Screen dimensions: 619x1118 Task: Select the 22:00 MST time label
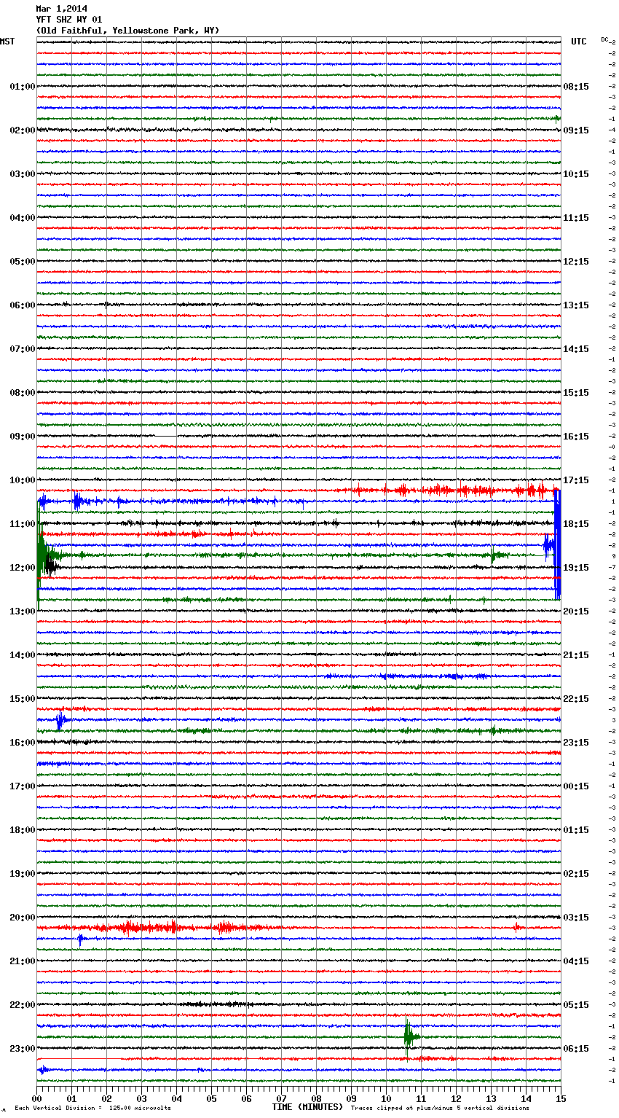(23, 1005)
